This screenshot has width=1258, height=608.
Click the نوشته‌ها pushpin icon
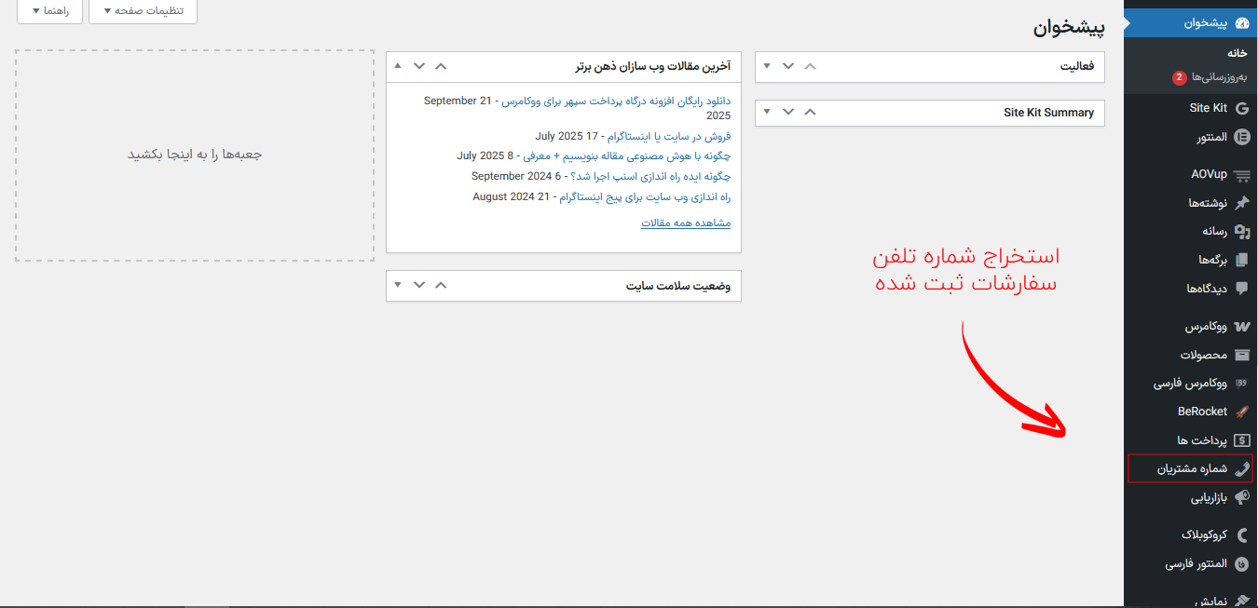coord(1241,203)
